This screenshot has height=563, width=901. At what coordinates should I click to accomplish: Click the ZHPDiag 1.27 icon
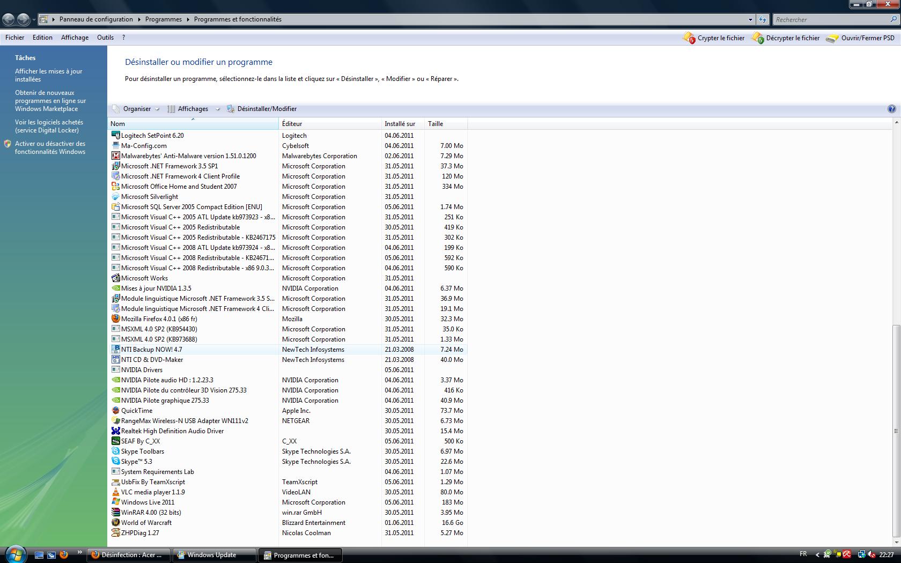[115, 533]
